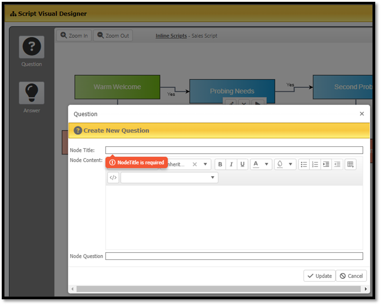Click the dialog horizontal scrollbar track
Viewport: 381px width, 305px height.
[x=218, y=289]
